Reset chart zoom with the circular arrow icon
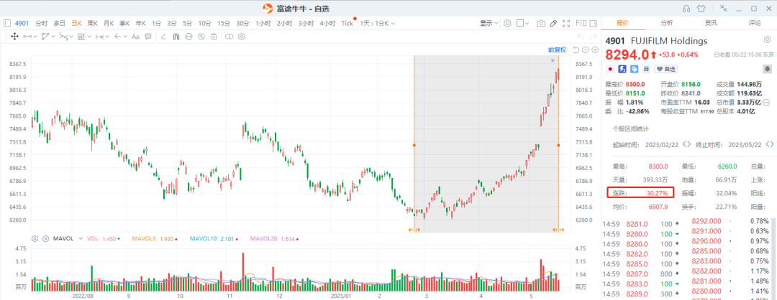Screen dimensions: 777x300 [576, 50]
